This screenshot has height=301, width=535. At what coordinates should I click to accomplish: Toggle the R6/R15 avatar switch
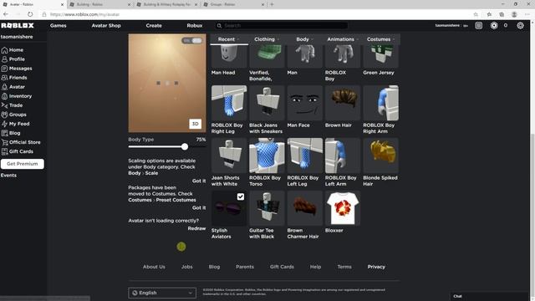pos(192,41)
